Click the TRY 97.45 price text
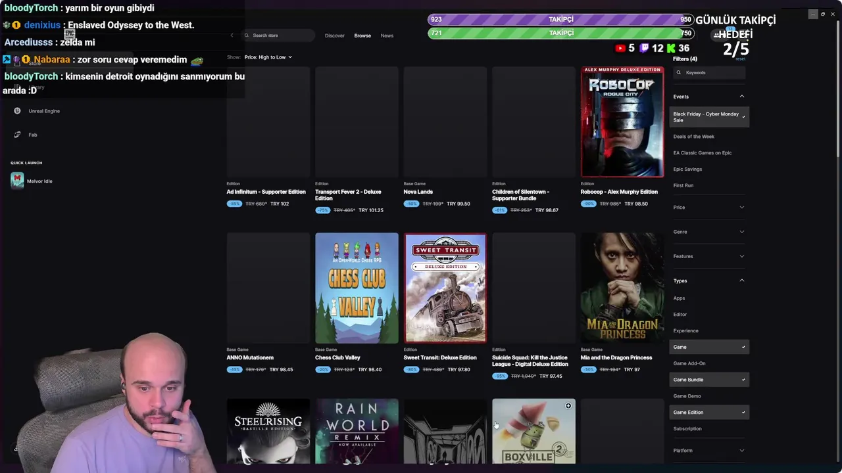This screenshot has height=473, width=842. pos(551,376)
